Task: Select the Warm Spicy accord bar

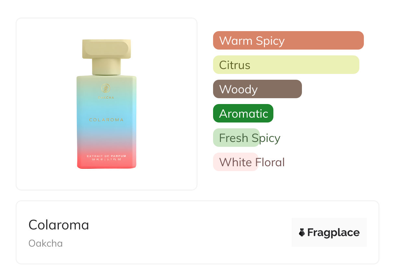Action: 288,41
